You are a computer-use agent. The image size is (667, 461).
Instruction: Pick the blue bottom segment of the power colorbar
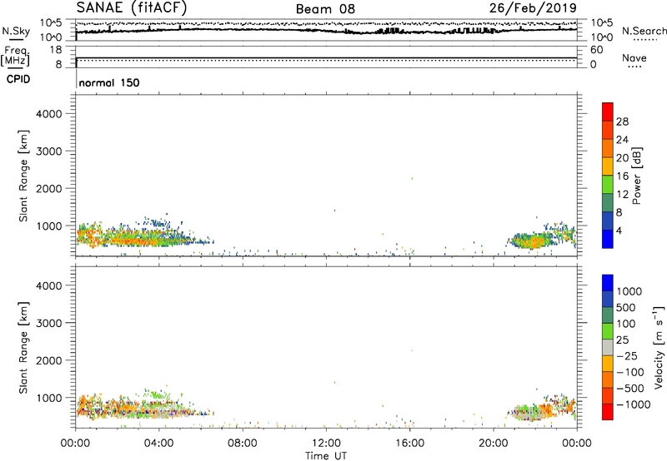click(x=608, y=239)
